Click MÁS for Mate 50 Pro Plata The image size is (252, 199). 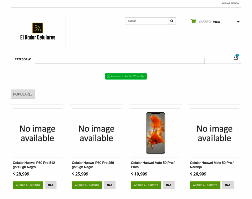point(168,185)
